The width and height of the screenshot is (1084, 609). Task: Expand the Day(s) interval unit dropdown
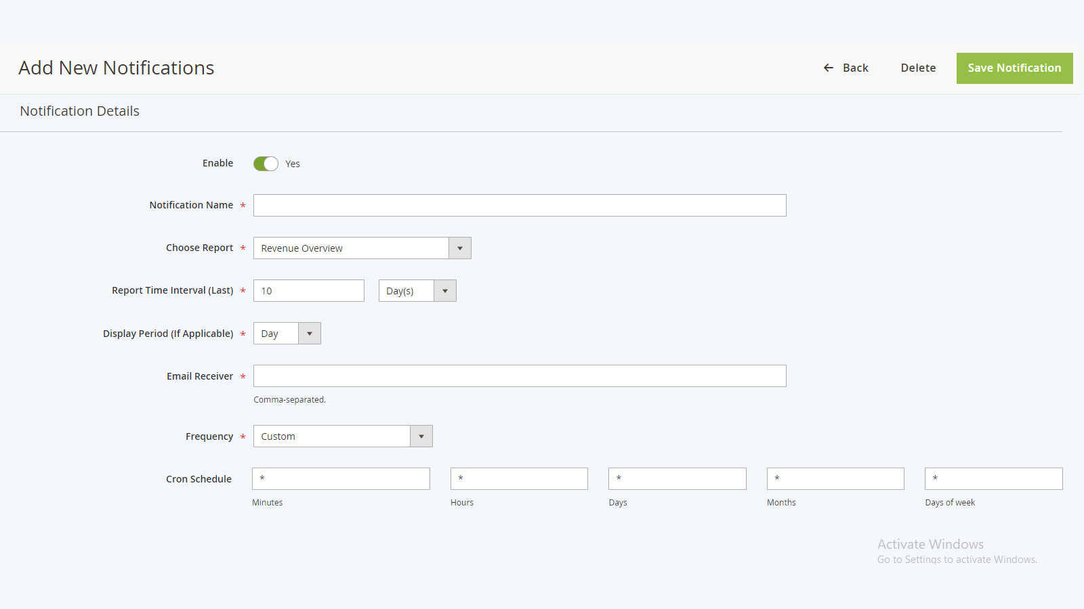click(x=417, y=291)
